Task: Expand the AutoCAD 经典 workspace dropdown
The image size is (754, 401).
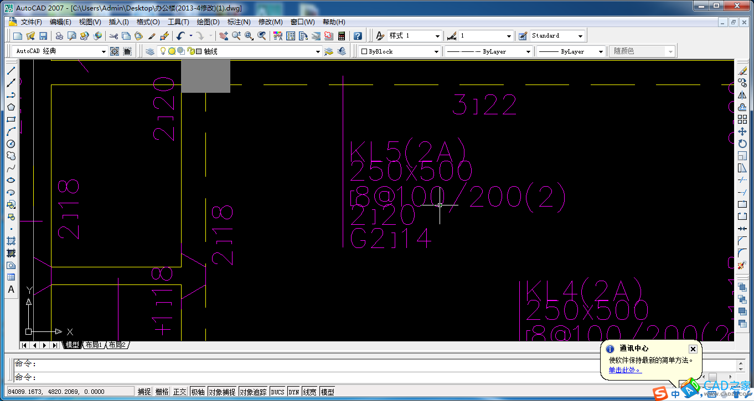Action: click(x=104, y=51)
